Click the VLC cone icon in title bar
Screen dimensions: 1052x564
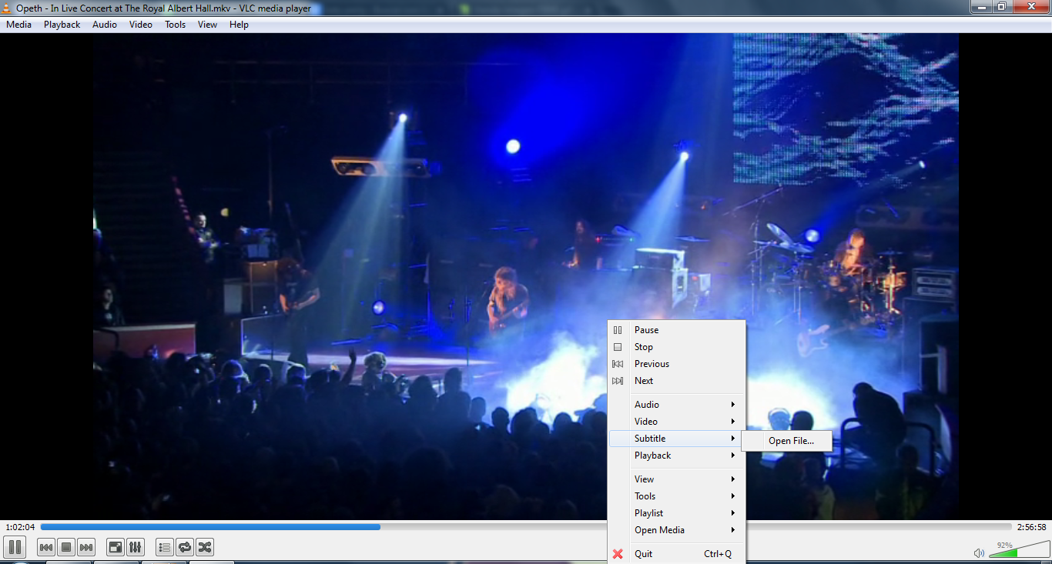click(x=7, y=8)
